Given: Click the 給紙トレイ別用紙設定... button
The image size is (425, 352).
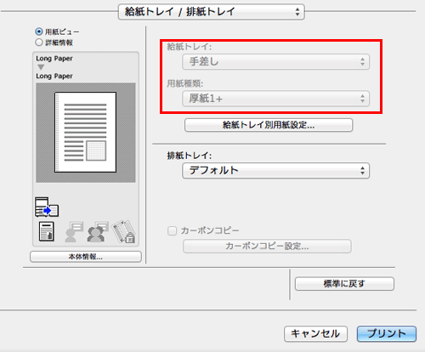Looking at the screenshot, I should pyautogui.click(x=269, y=125).
